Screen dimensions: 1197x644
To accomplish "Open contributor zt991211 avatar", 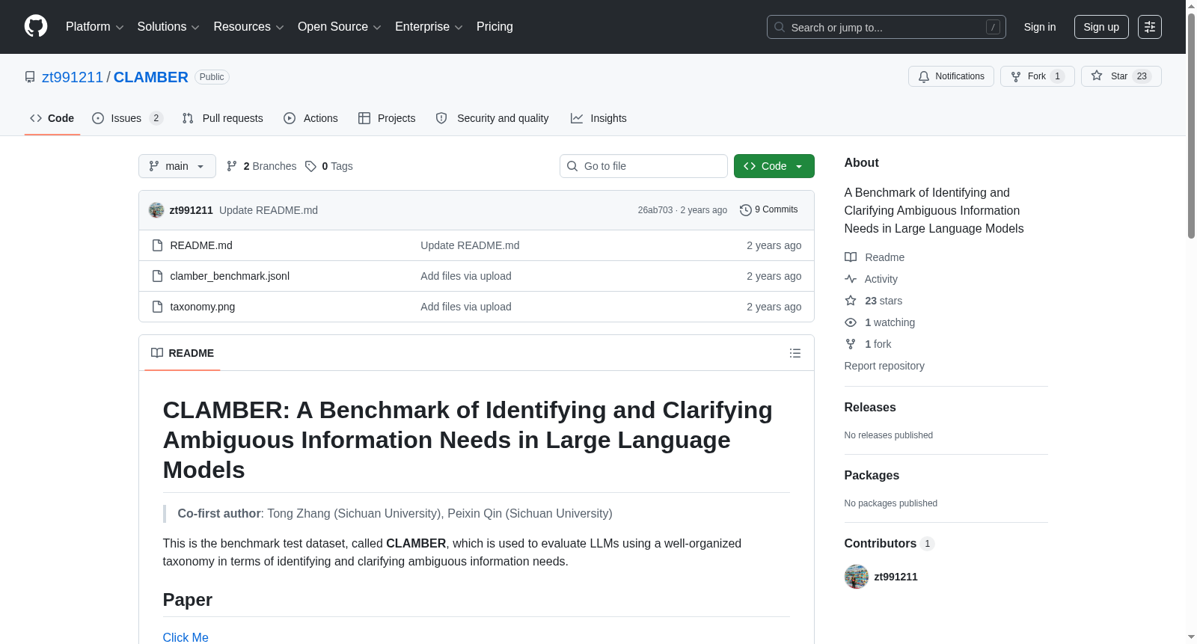I will [857, 577].
